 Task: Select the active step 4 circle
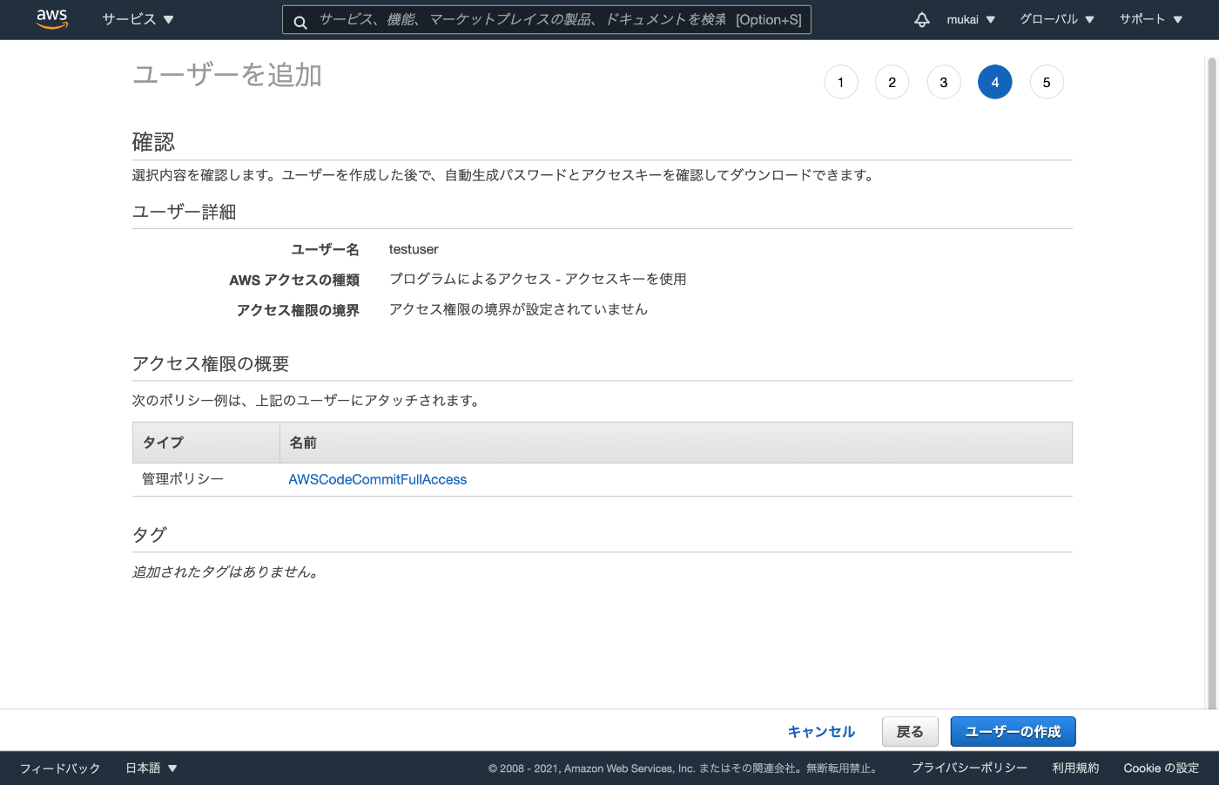(x=995, y=82)
